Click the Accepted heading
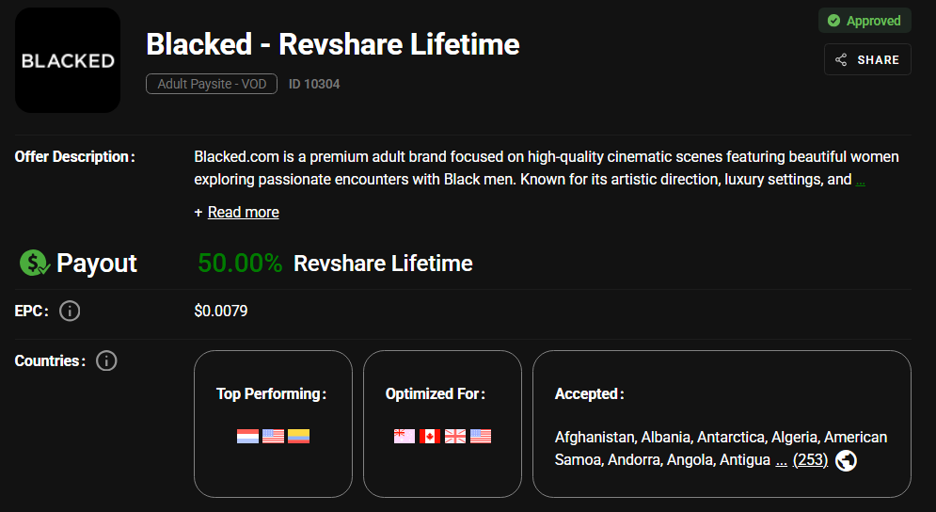Image resolution: width=936 pixels, height=512 pixels. tap(589, 393)
